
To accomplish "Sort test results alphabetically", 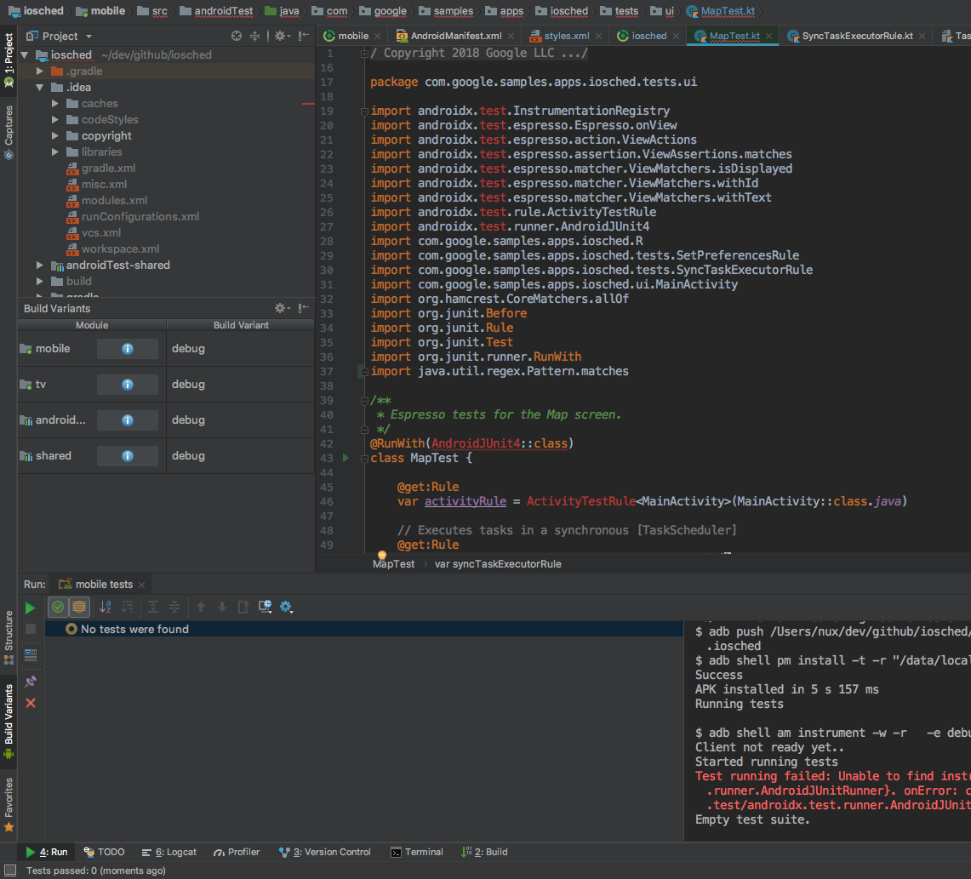I will point(106,607).
